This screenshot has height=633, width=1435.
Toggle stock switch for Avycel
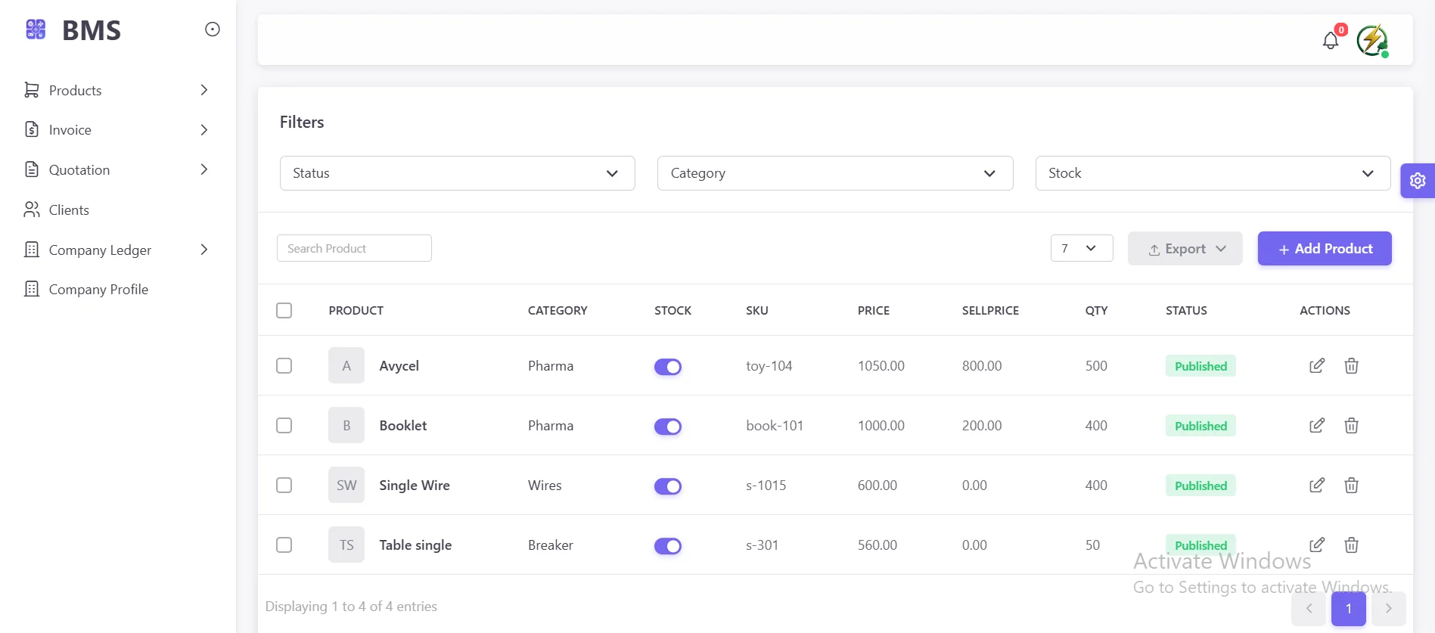668,367
